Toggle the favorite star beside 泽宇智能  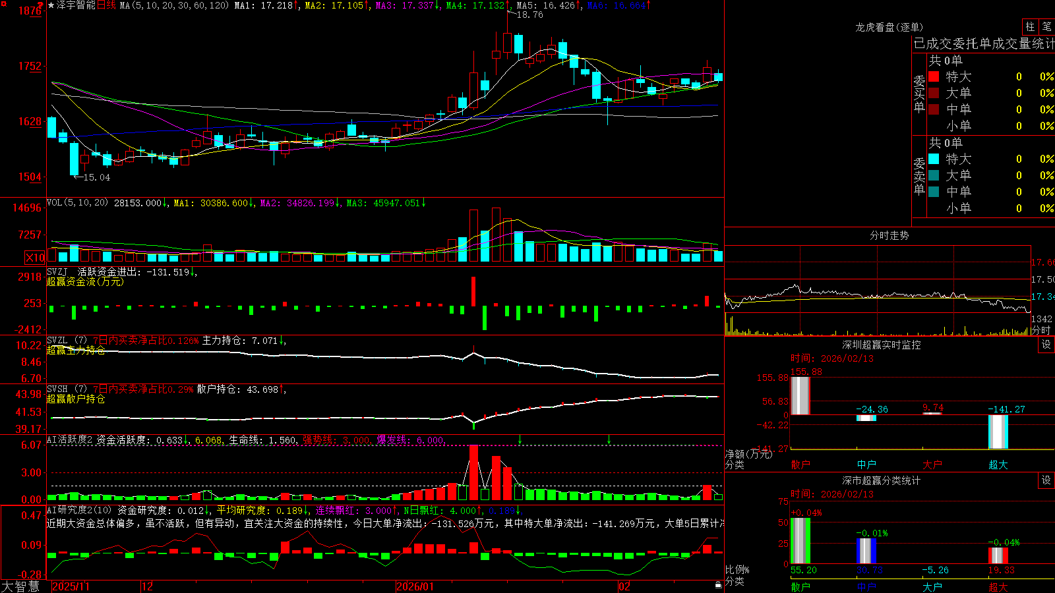click(51, 5)
